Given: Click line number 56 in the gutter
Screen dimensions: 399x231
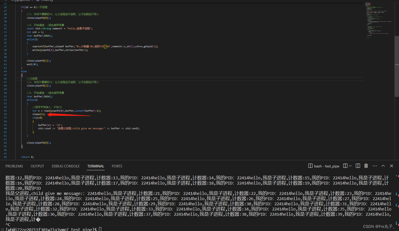Looking at the screenshot, I should click(x=5, y=114).
